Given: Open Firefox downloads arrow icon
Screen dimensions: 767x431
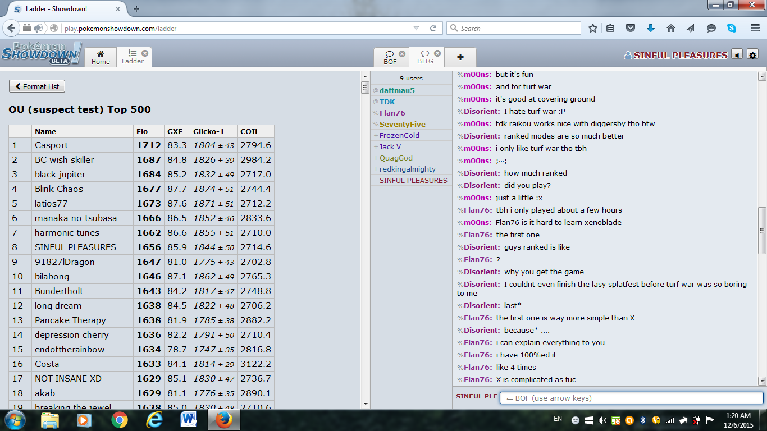Looking at the screenshot, I should [651, 28].
